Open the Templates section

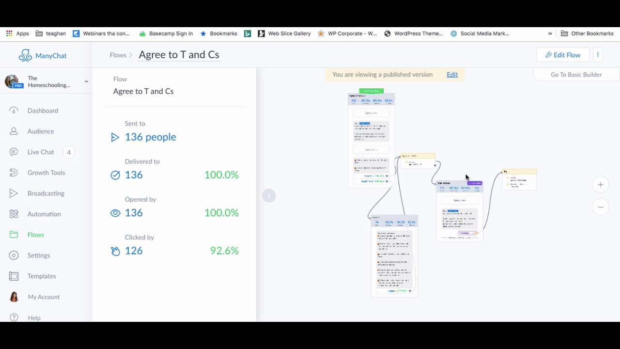pos(42,276)
